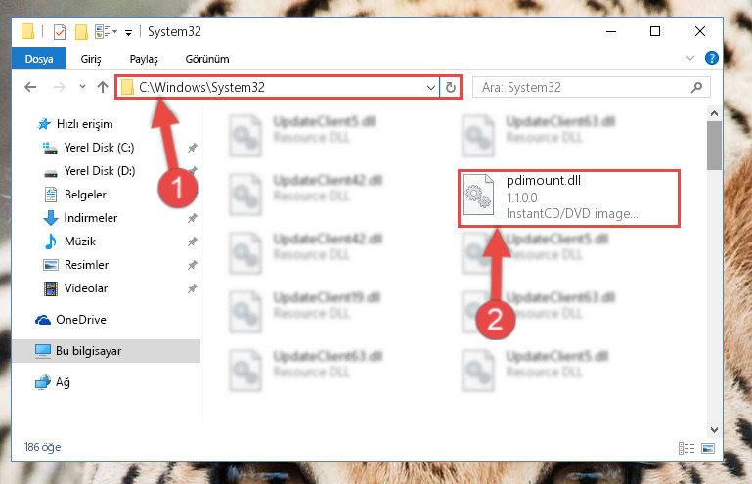Open recent locations dropdown arrow
This screenshot has width=752, height=484.
(82, 87)
